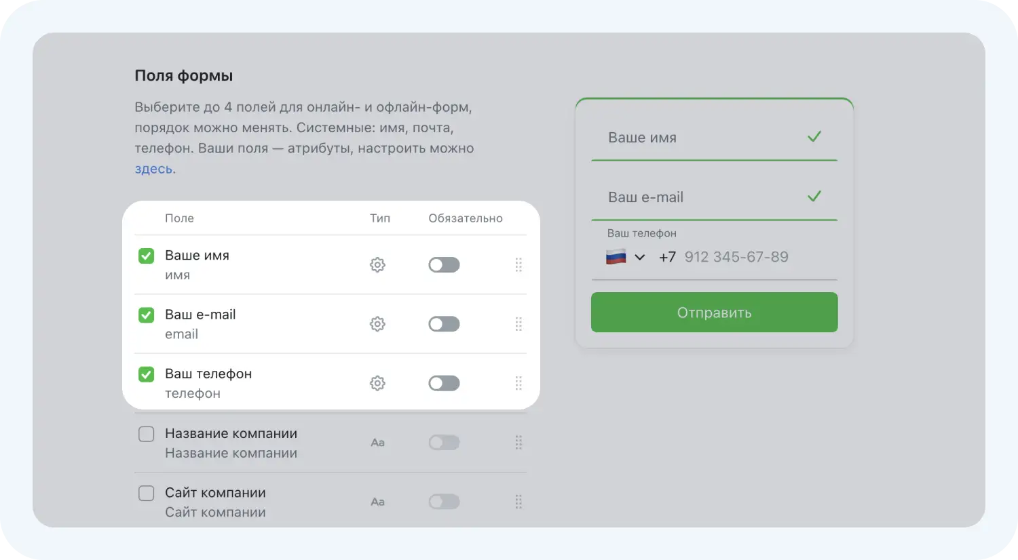The width and height of the screenshot is (1018, 560).
Task: Open gear settings for Ваш e-mail field
Action: coord(377,324)
